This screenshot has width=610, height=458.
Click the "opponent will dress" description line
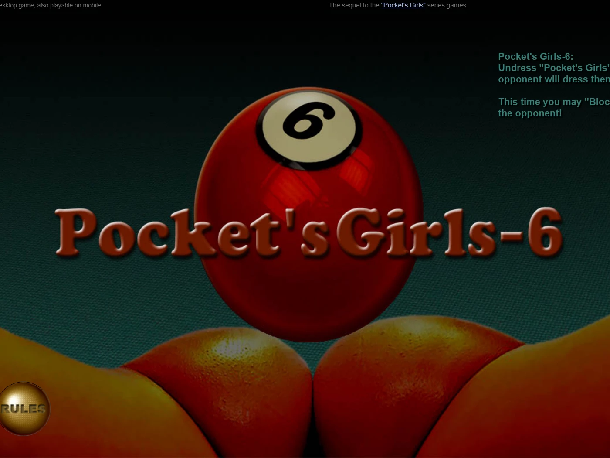(552, 79)
